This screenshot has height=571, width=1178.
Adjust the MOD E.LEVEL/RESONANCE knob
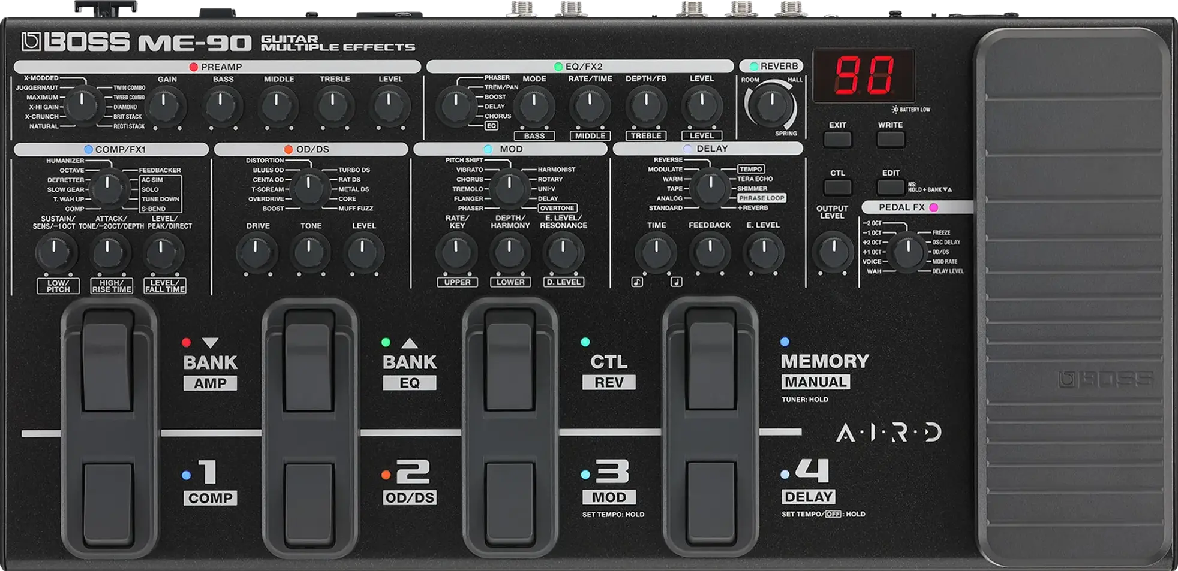(x=563, y=252)
